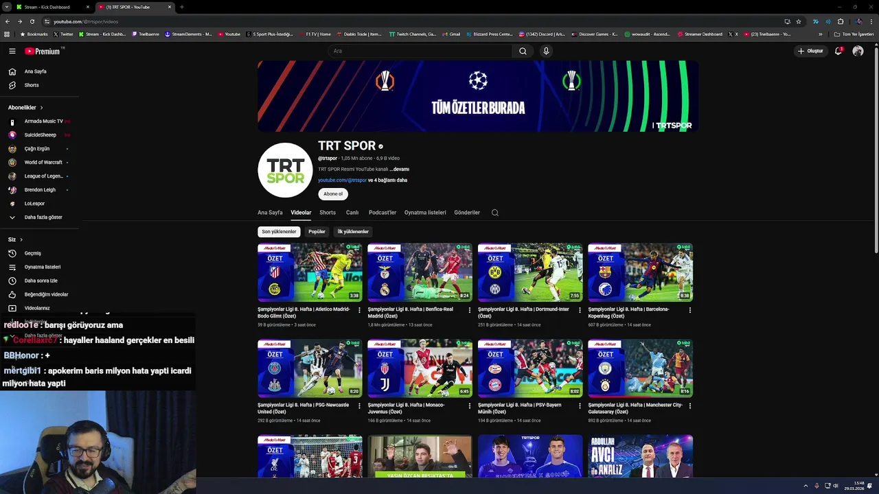Expand the Abonelikler section chevron

(41, 108)
